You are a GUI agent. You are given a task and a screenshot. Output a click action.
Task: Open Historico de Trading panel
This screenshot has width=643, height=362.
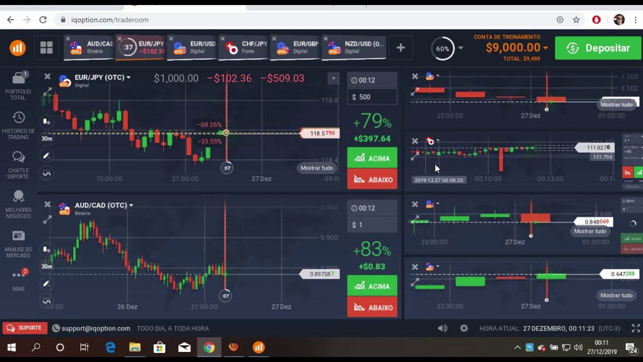[x=18, y=125]
